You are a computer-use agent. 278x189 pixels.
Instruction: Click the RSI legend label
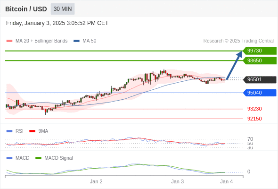point(19,131)
